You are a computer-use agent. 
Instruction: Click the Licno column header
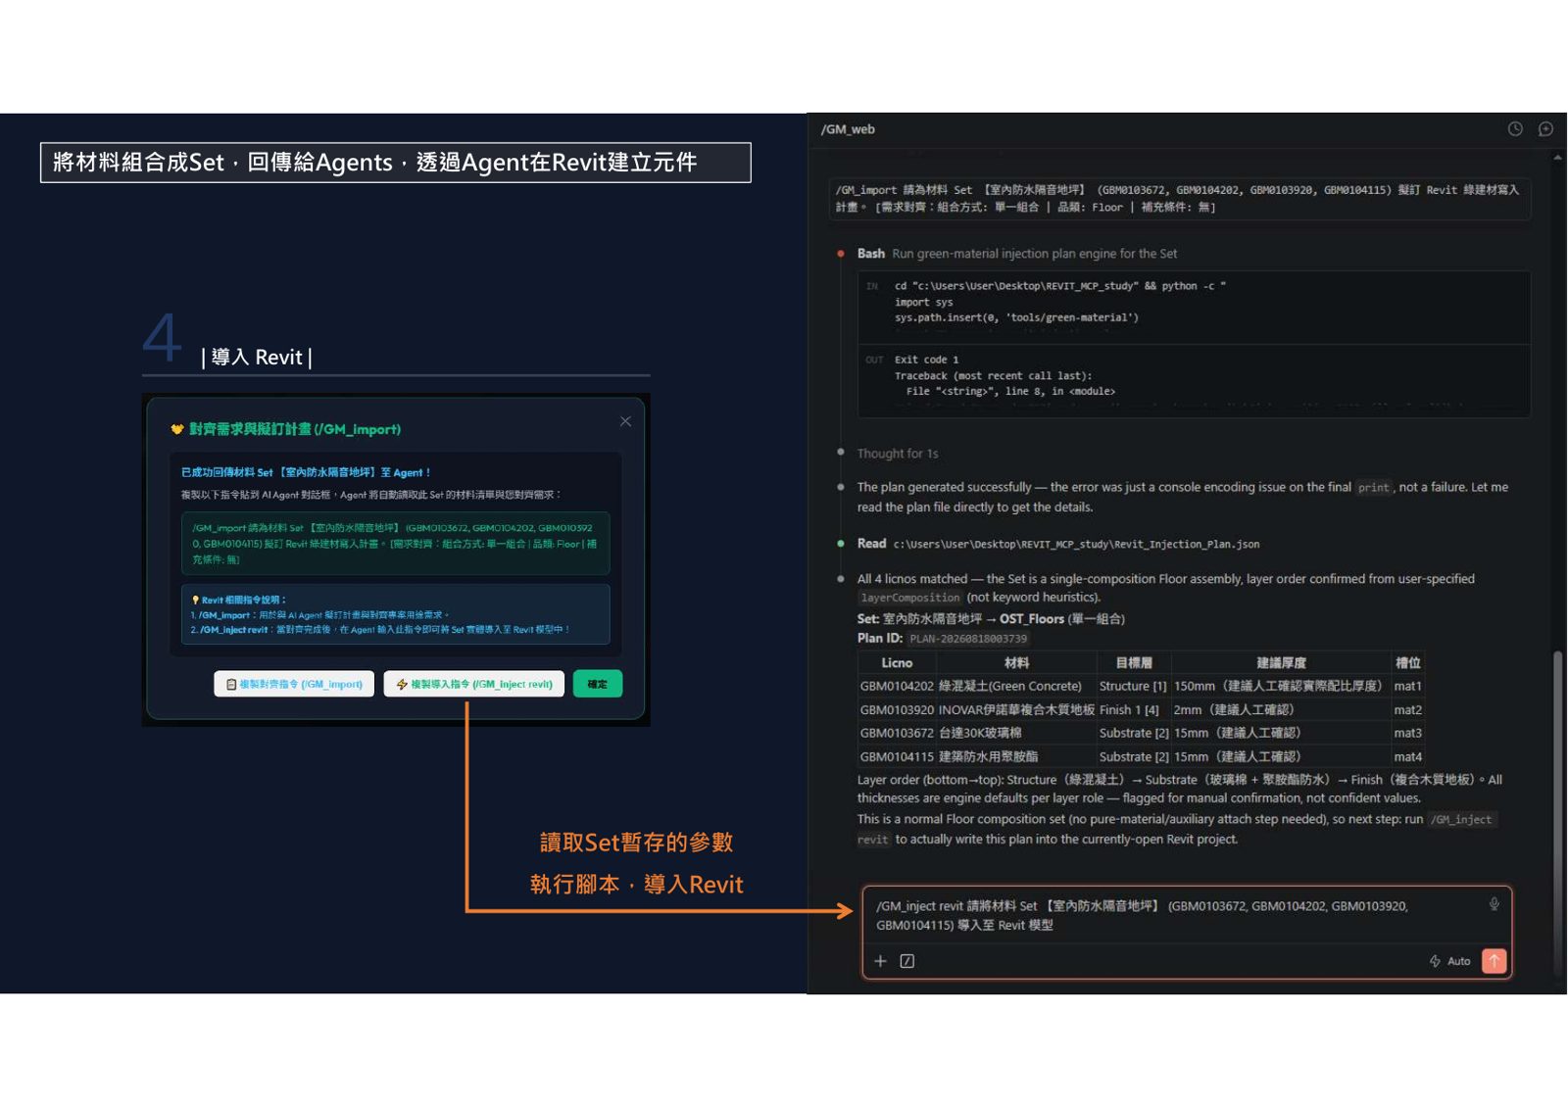(897, 663)
